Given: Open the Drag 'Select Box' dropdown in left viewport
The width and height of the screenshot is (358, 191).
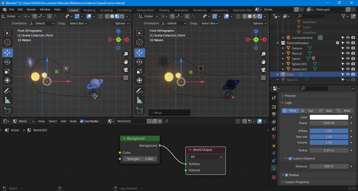Looking at the screenshot, I should (77, 23).
